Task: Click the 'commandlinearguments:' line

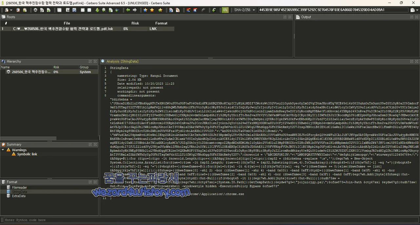Action: click(x=136, y=96)
